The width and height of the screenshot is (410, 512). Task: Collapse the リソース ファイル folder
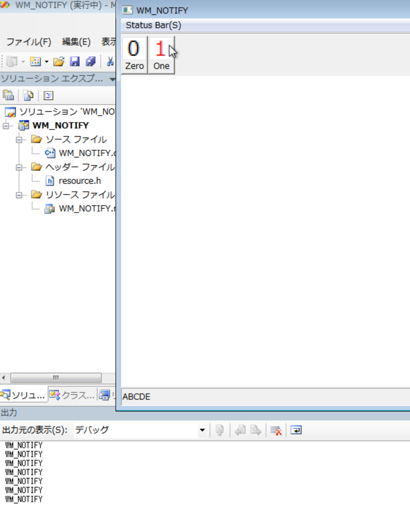19,195
